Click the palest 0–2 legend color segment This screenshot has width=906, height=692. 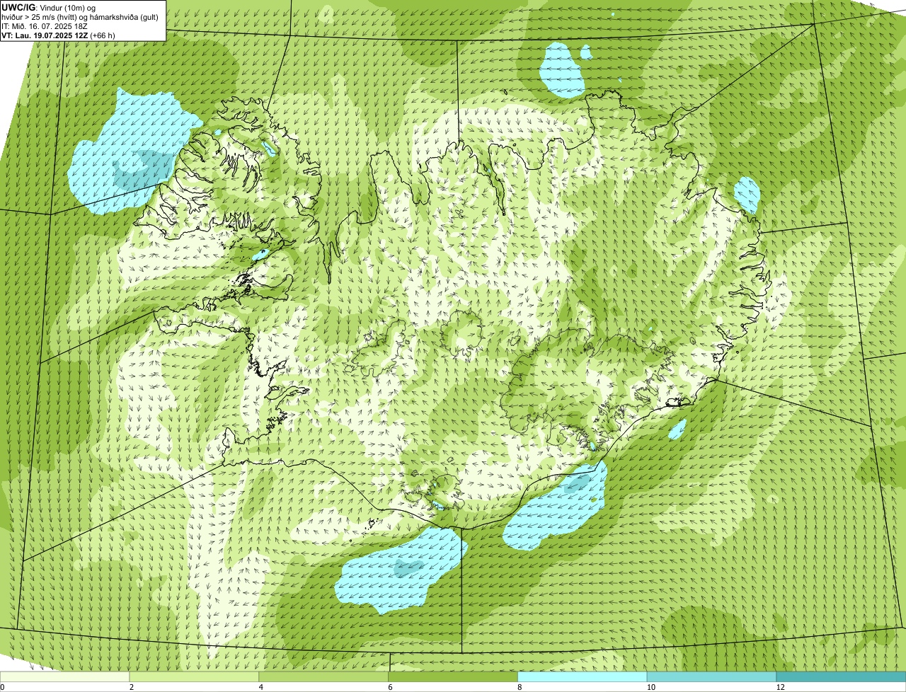point(65,676)
